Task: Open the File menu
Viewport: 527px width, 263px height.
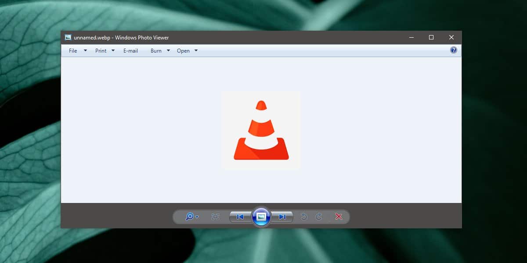Action: 73,51
